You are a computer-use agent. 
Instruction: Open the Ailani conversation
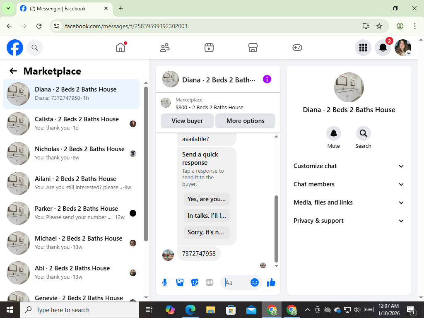coord(71,183)
